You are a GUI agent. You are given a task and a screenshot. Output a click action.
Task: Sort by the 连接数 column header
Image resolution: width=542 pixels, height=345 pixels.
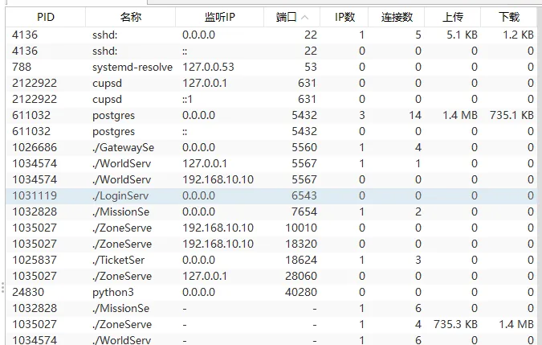(397, 17)
